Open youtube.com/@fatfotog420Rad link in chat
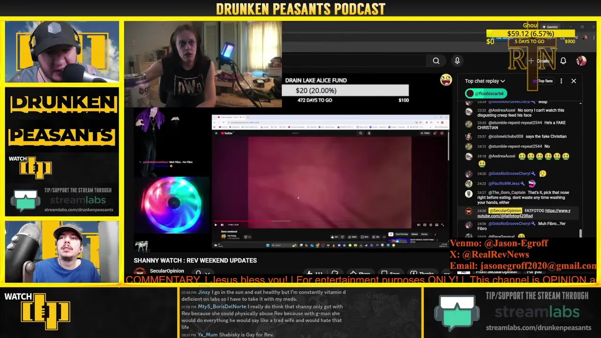The image size is (601, 338). pos(524,213)
